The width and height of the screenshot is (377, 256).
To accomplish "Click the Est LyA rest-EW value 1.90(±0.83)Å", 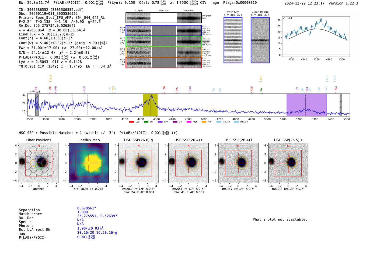I will [90, 229].
